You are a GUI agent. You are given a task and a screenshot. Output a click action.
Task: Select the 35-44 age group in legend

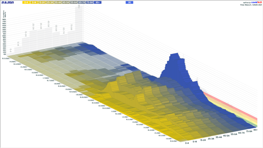click(58, 2)
